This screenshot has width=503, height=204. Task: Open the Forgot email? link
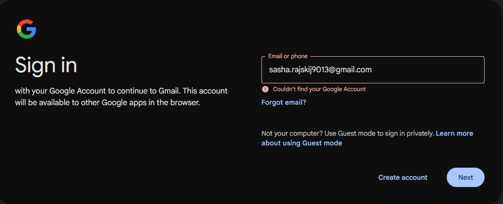point(284,102)
